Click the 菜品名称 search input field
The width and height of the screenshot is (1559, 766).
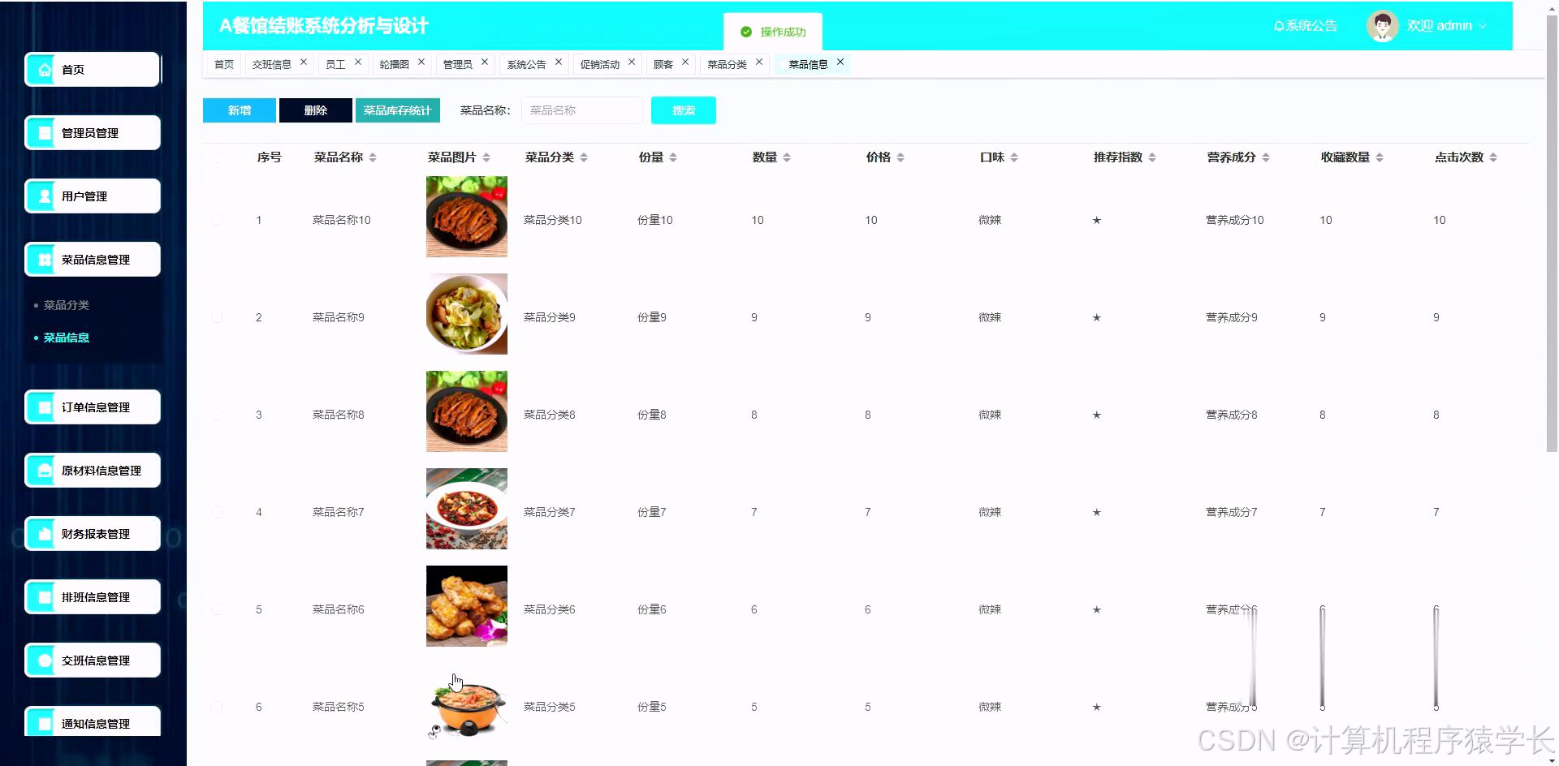[581, 110]
